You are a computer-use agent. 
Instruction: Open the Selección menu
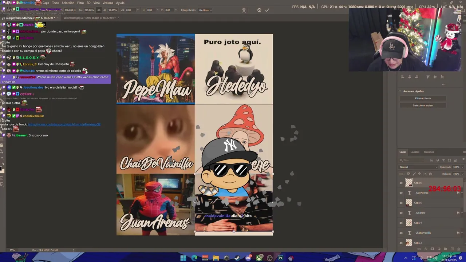68,3
